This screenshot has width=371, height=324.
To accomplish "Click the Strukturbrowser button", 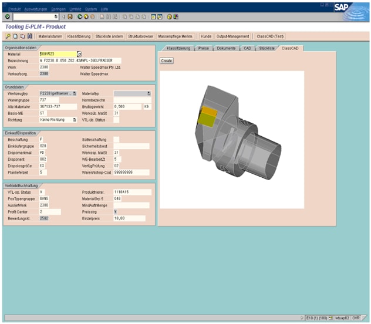I will pyautogui.click(x=140, y=36).
